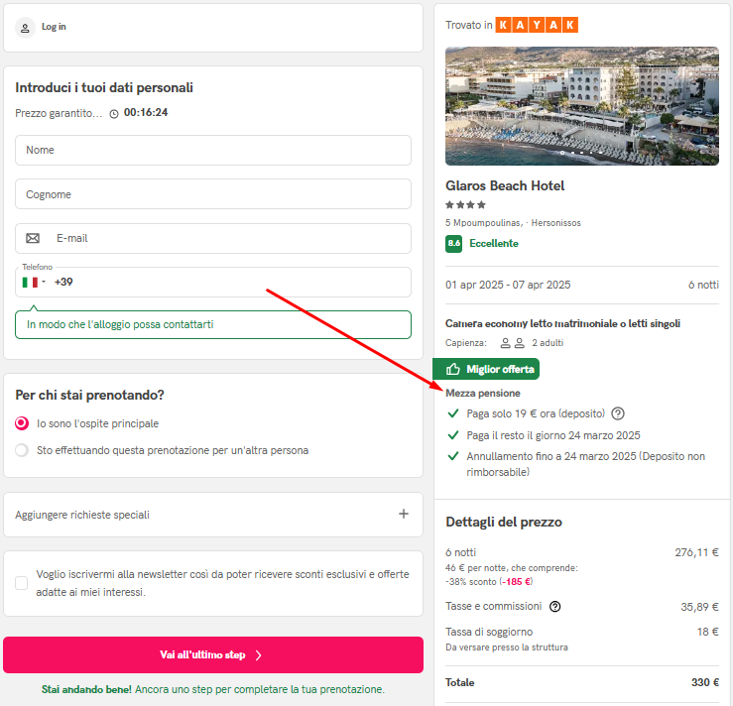The height and width of the screenshot is (706, 733).
Task: Click the thumbs-up Miglior offerta badge
Action: click(x=486, y=369)
